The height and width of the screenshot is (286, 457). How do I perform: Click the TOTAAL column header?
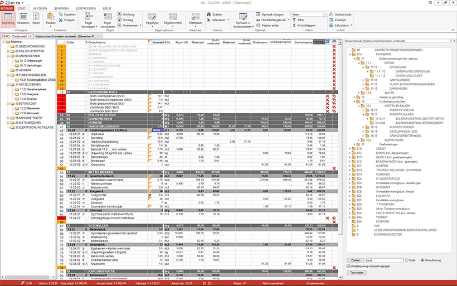click(319, 42)
